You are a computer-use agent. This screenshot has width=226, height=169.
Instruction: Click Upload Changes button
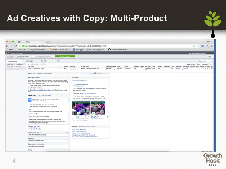point(65,56)
